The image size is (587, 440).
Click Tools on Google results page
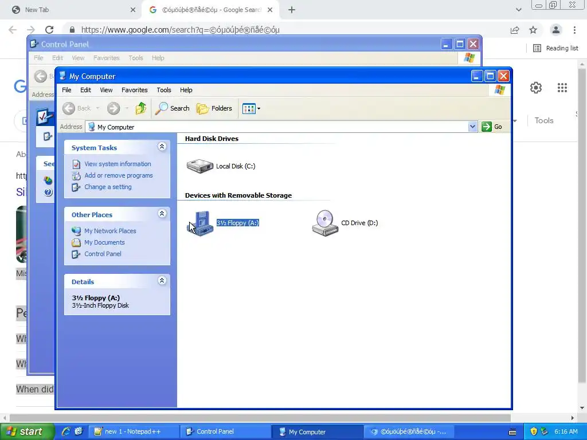pyautogui.click(x=543, y=120)
